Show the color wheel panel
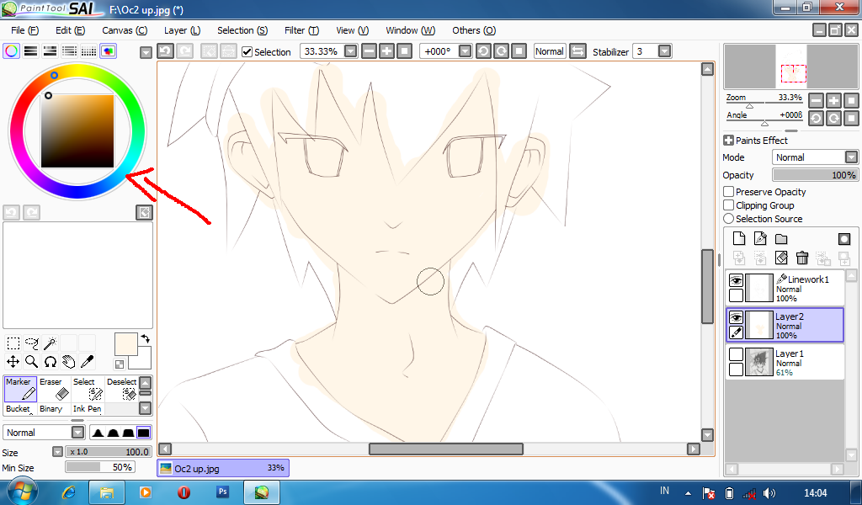The height and width of the screenshot is (505, 862). tap(11, 51)
